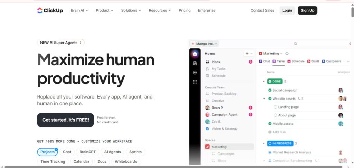This screenshot has height=168, width=354.
Task: Open the apps grid icon in the black sidebar
Action: (x=195, y=82)
